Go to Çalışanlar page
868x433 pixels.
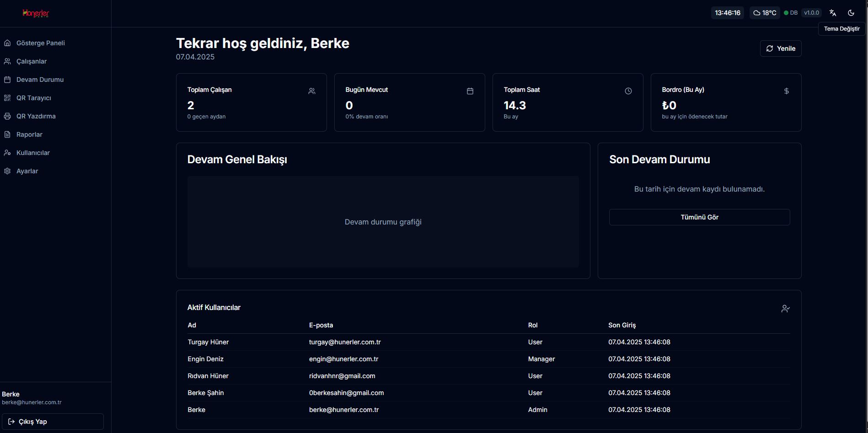(x=31, y=61)
